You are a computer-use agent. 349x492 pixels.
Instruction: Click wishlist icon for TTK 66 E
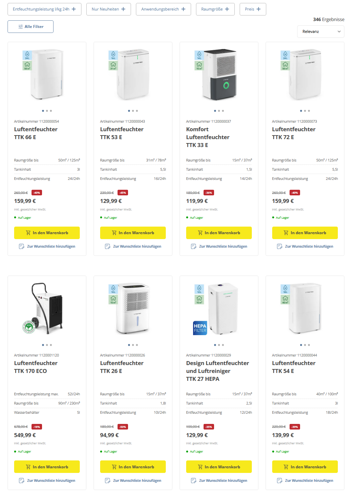click(x=22, y=246)
